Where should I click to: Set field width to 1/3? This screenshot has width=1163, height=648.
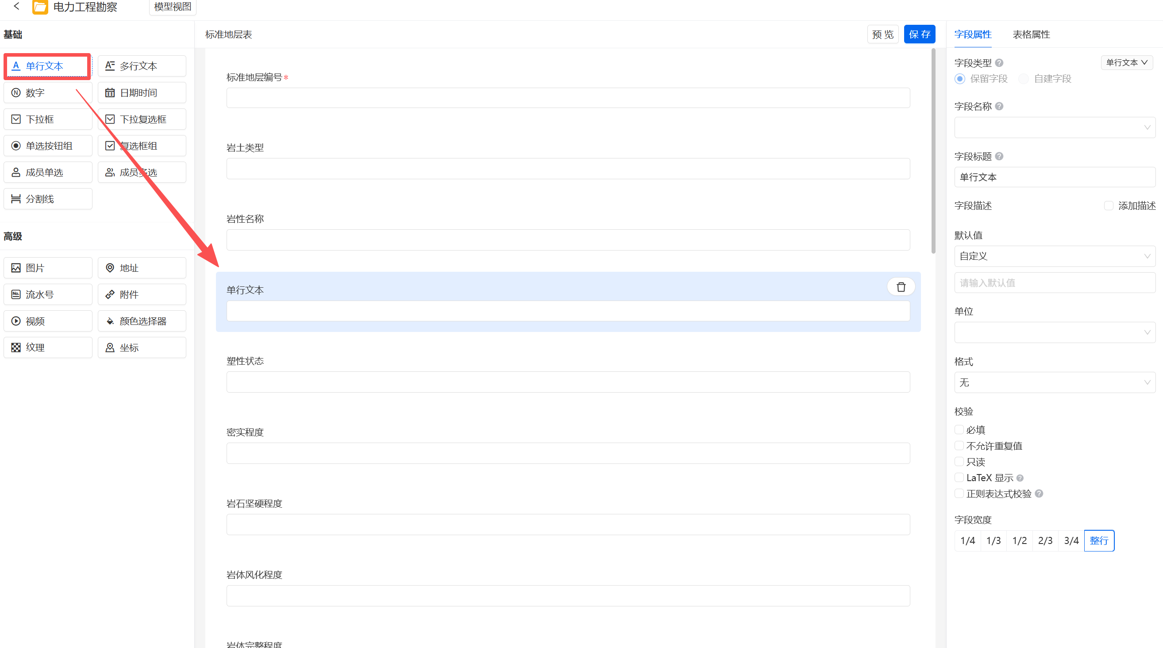993,541
